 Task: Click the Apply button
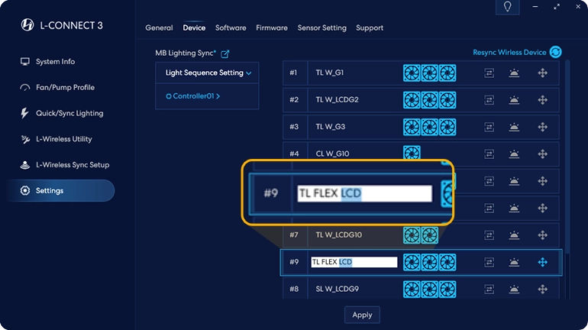[x=362, y=315]
